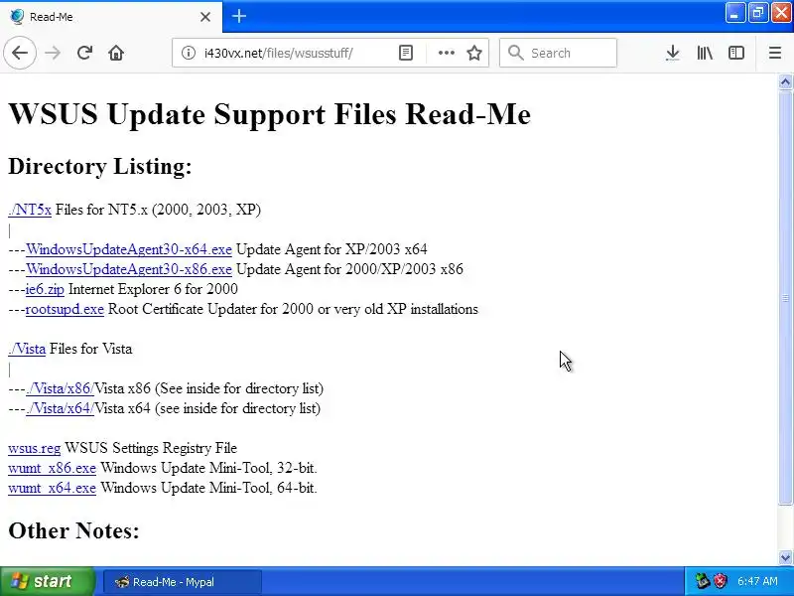Click the 6:47 AM taskbar clock
Screen dimensions: 794x596
tap(757, 581)
